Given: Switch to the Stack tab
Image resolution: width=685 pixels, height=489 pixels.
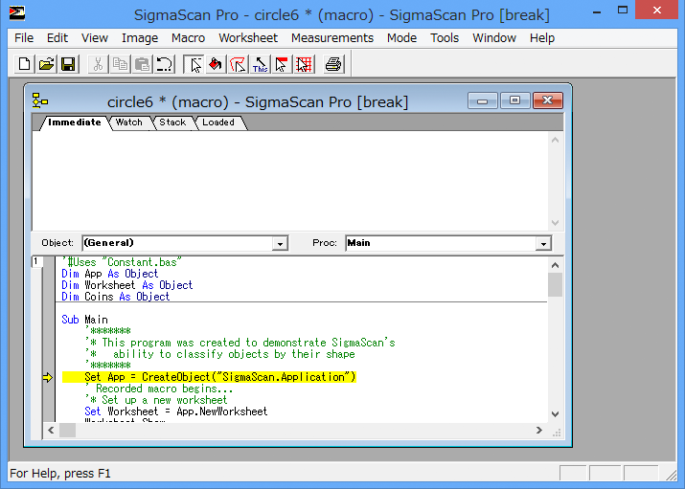Looking at the screenshot, I should click(172, 122).
